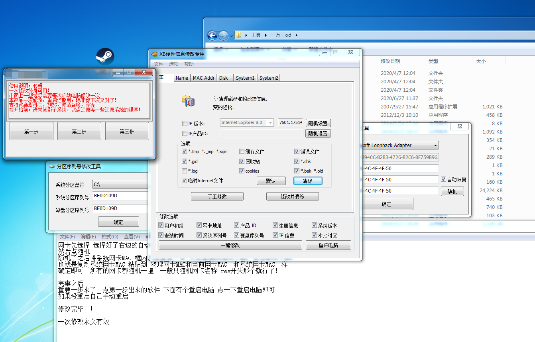Image resolution: width=535 pixels, height=342 pixels.
Task: Open the 系统分区盘符 C:\ dropdown
Action: (120, 185)
